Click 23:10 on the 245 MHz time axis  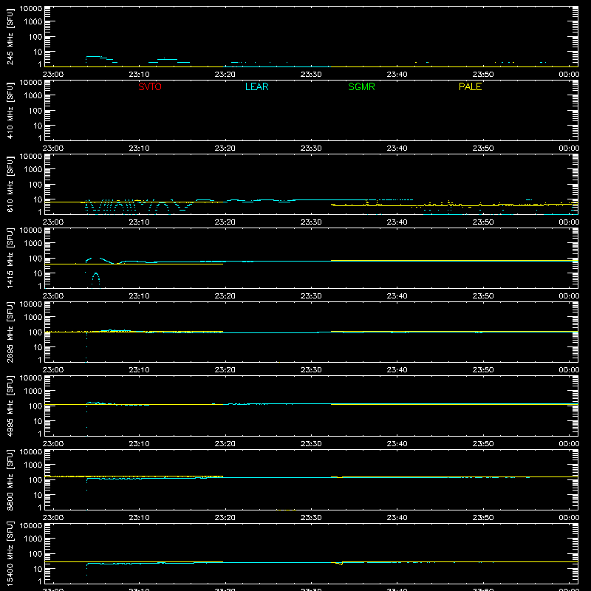click(x=139, y=75)
